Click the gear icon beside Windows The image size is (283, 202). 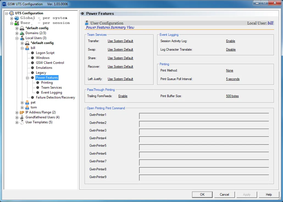tap(32, 58)
